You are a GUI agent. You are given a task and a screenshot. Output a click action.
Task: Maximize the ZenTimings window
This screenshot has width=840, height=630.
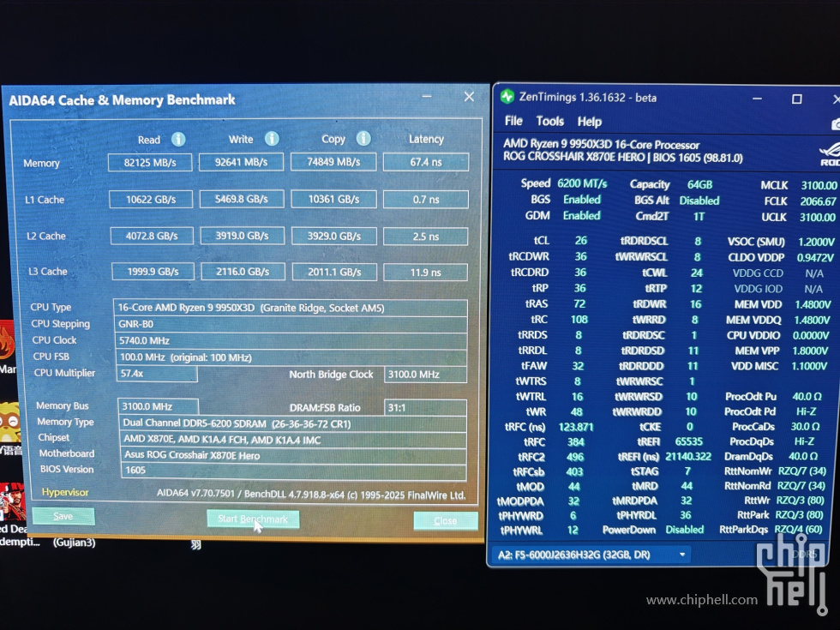(796, 99)
